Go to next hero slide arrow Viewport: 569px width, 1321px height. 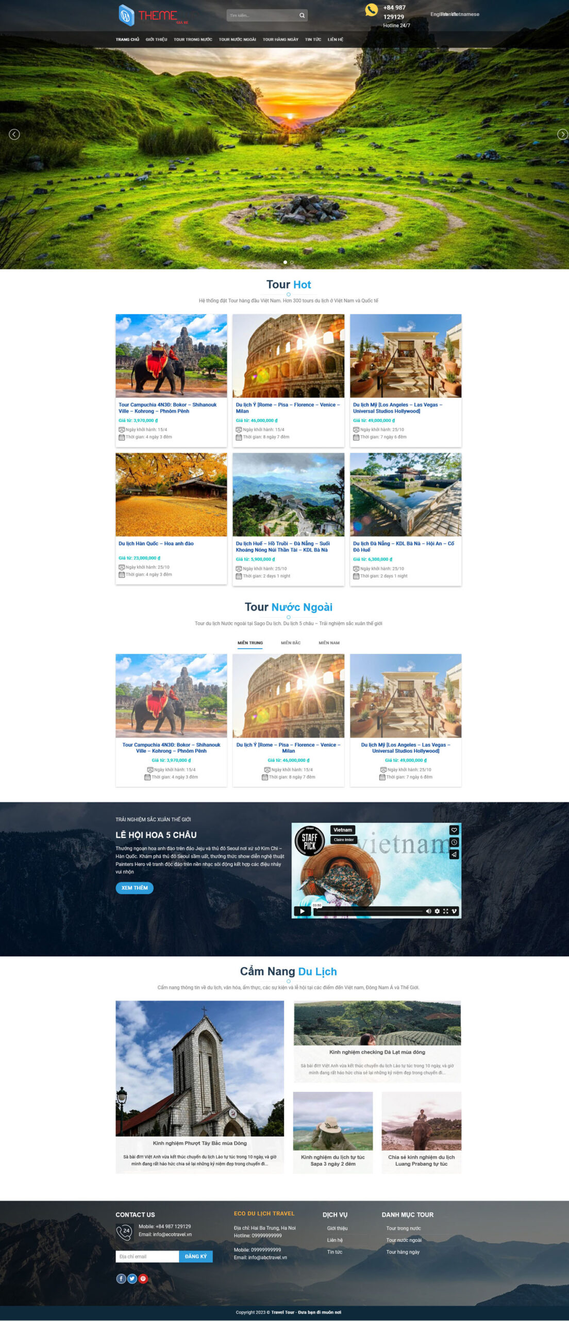coord(562,134)
